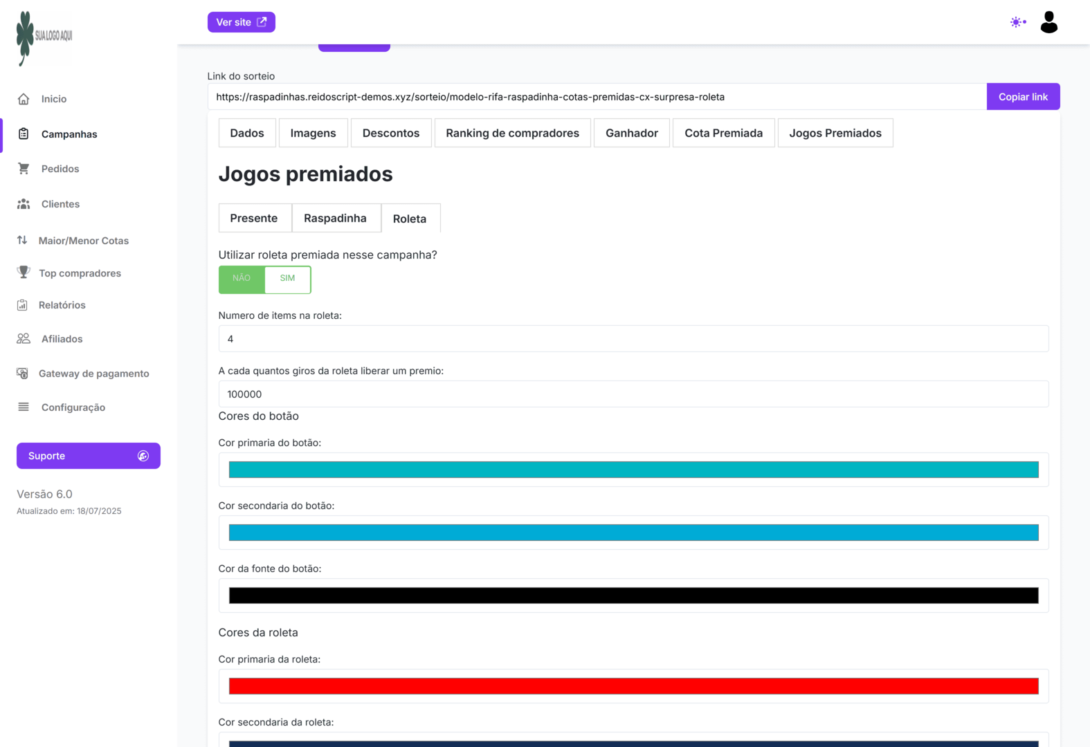Set roleta premiada toggle to SIM
This screenshot has width=1090, height=747.
pyautogui.click(x=287, y=279)
